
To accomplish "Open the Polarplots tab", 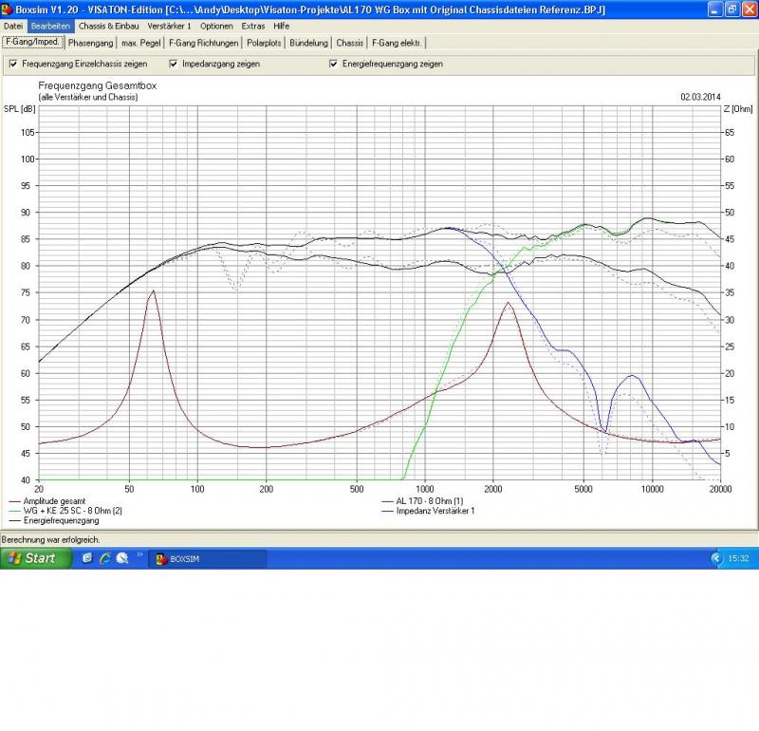I will tap(264, 43).
